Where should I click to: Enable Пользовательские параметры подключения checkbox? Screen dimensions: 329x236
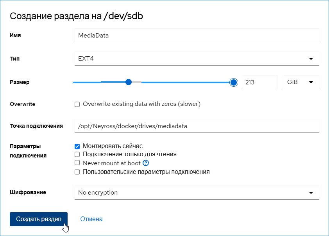pyautogui.click(x=77, y=172)
